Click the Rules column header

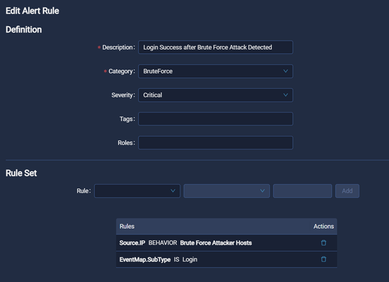pyautogui.click(x=127, y=226)
